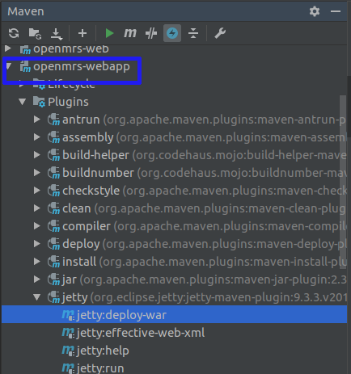
Task: Expand the checkstyle plugin
Action: tap(37, 191)
